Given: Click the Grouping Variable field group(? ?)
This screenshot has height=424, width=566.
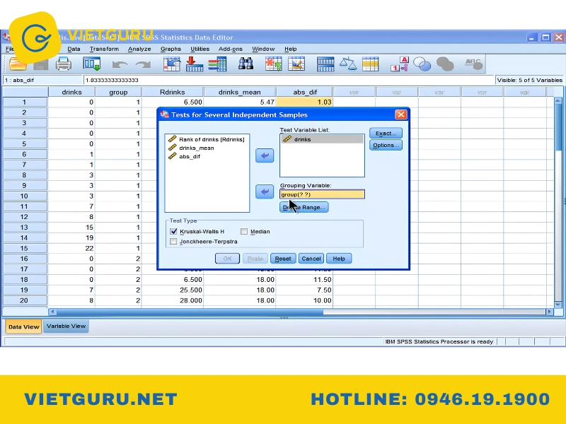Looking at the screenshot, I should tap(322, 194).
